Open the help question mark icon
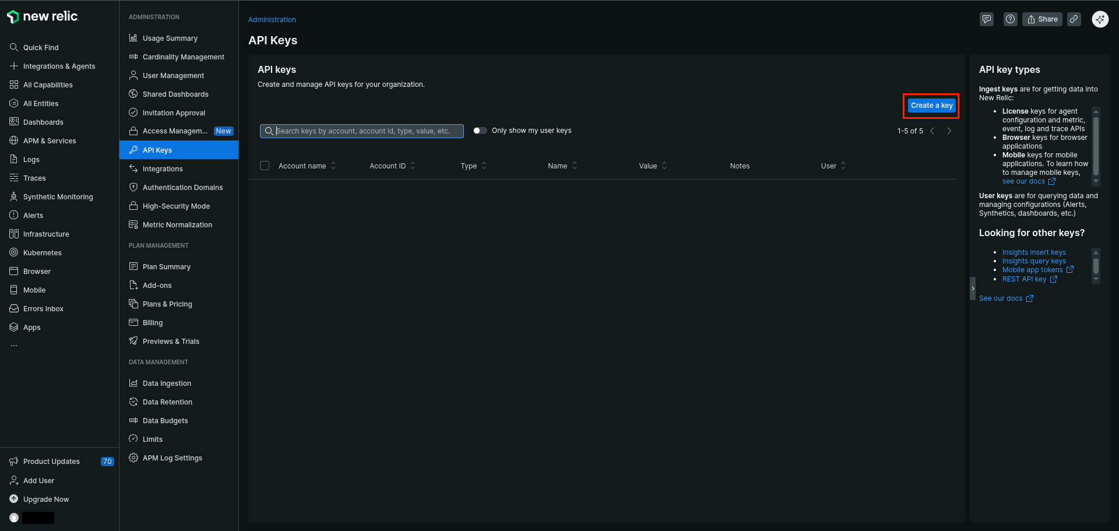This screenshot has height=531, width=1119. 1010,19
